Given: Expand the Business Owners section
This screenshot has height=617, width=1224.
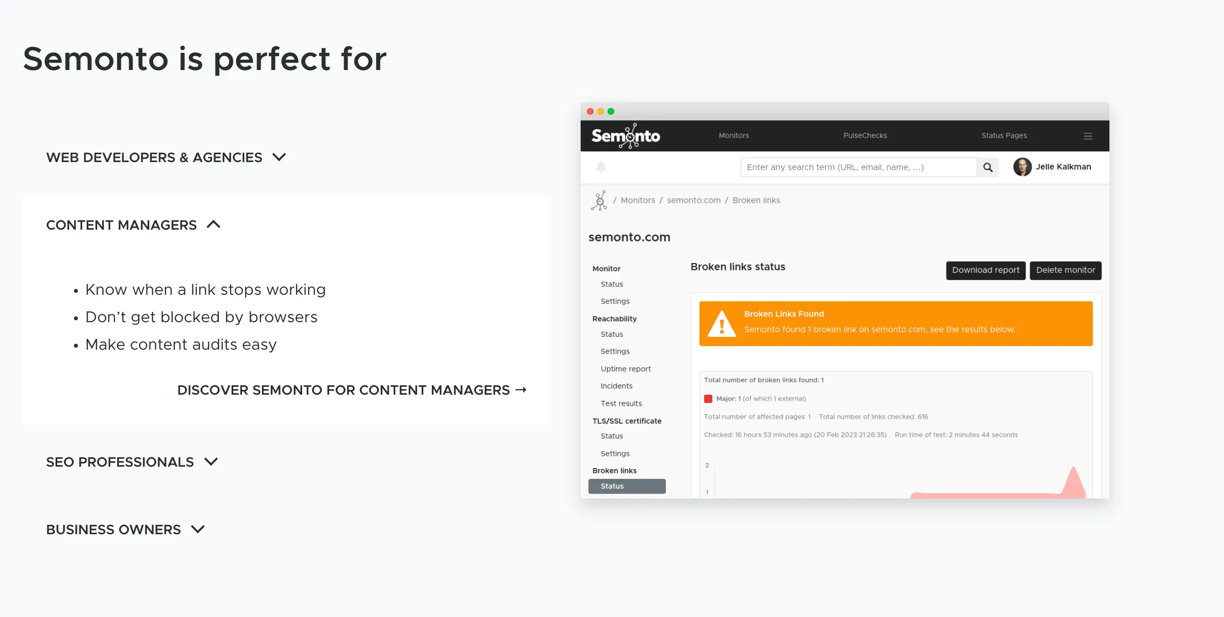Looking at the screenshot, I should pyautogui.click(x=125, y=530).
